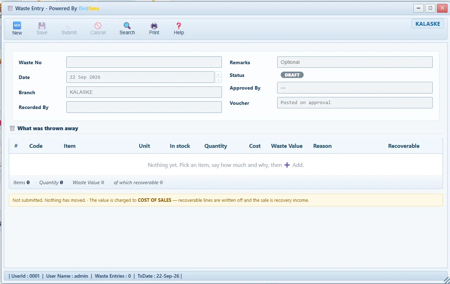Click the Remarks field marked Optional
450x284 pixels.
coord(355,62)
